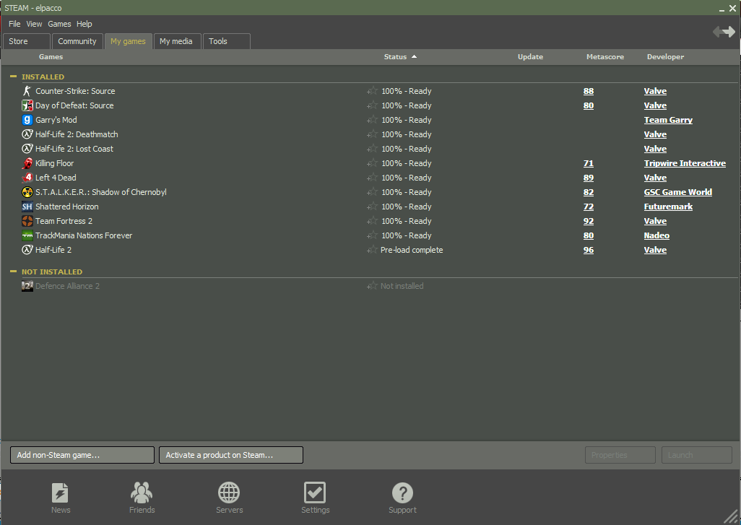Screen dimensions: 741x525
Task: Toggle favorite star for Team Fortress 2
Action: [x=373, y=221]
